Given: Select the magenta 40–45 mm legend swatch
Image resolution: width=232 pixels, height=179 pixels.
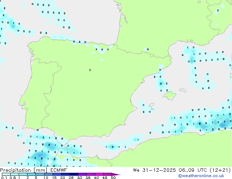Looking at the screenshot, I should 99,174.
